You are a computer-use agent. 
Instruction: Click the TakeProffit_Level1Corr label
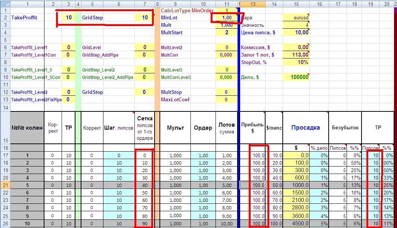(x=34, y=55)
